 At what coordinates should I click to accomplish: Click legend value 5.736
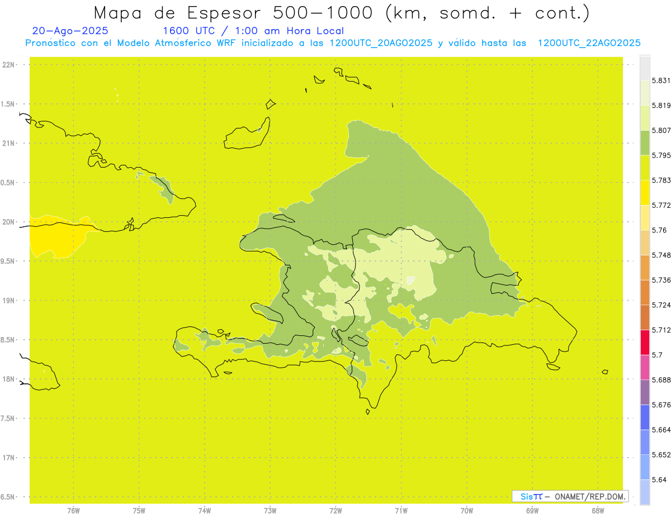point(661,280)
